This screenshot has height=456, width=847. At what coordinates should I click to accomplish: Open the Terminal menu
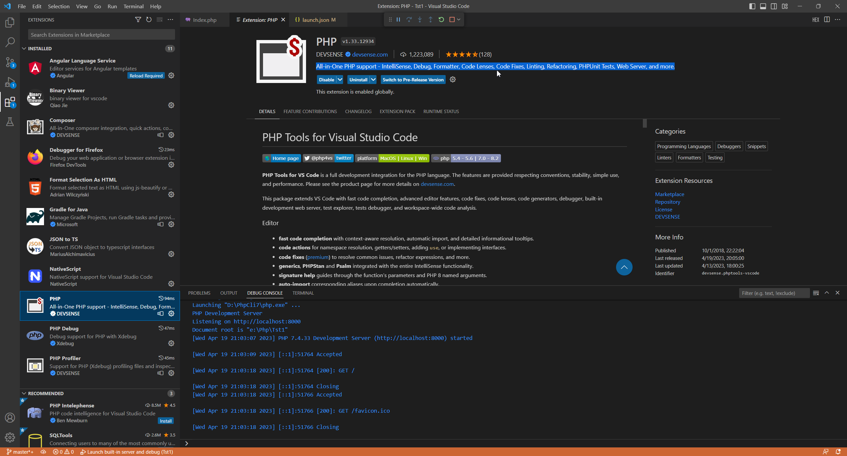[x=133, y=6]
